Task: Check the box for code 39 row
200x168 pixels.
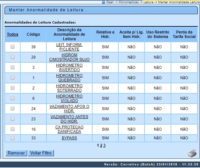Action: (13, 47)
